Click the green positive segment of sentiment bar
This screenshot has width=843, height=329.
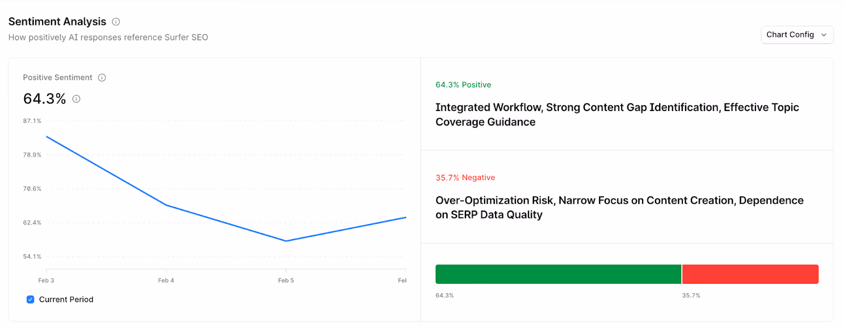[558, 274]
